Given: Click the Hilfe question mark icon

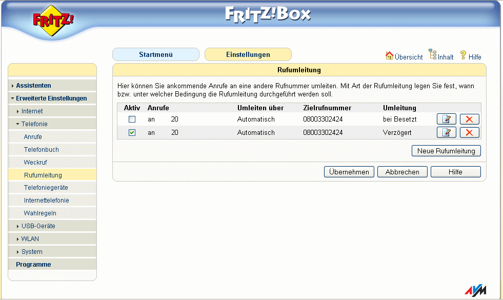Looking at the screenshot, I should [x=463, y=55].
